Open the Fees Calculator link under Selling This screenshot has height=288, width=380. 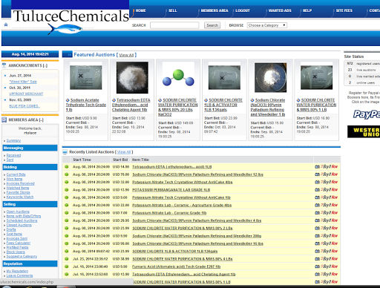pos(19,243)
